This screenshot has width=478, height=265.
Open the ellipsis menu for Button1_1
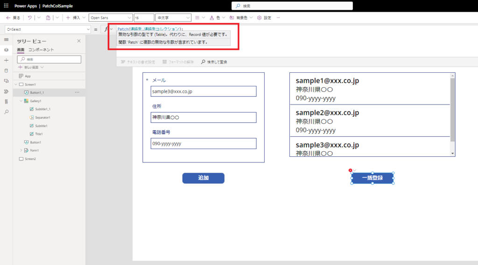[77, 92]
